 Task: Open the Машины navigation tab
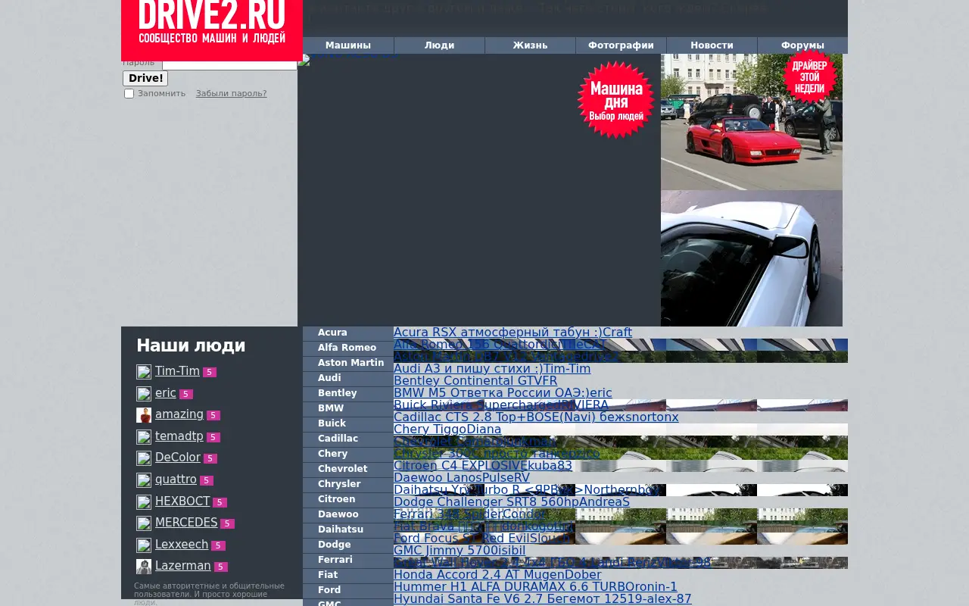[x=348, y=45]
